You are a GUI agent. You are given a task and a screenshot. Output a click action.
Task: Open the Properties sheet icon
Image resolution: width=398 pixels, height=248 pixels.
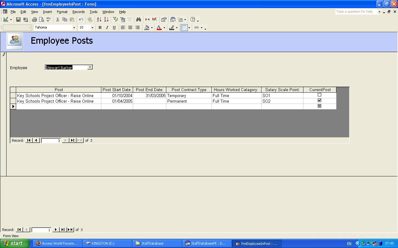(164, 20)
